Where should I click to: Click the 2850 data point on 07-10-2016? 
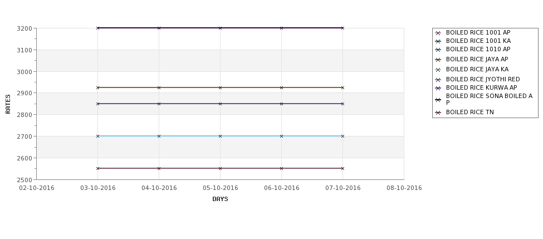click(x=343, y=104)
